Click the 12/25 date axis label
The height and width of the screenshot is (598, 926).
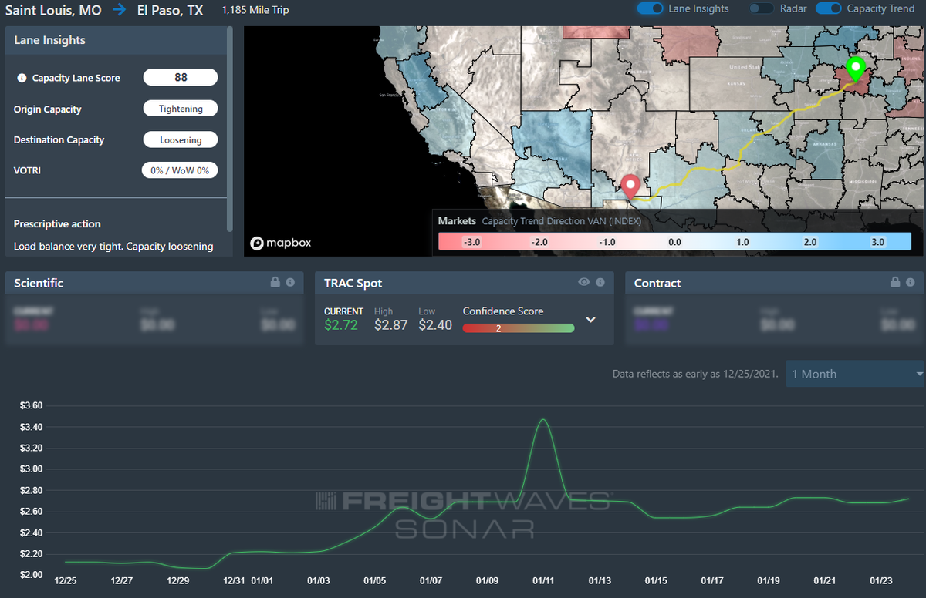[66, 580]
